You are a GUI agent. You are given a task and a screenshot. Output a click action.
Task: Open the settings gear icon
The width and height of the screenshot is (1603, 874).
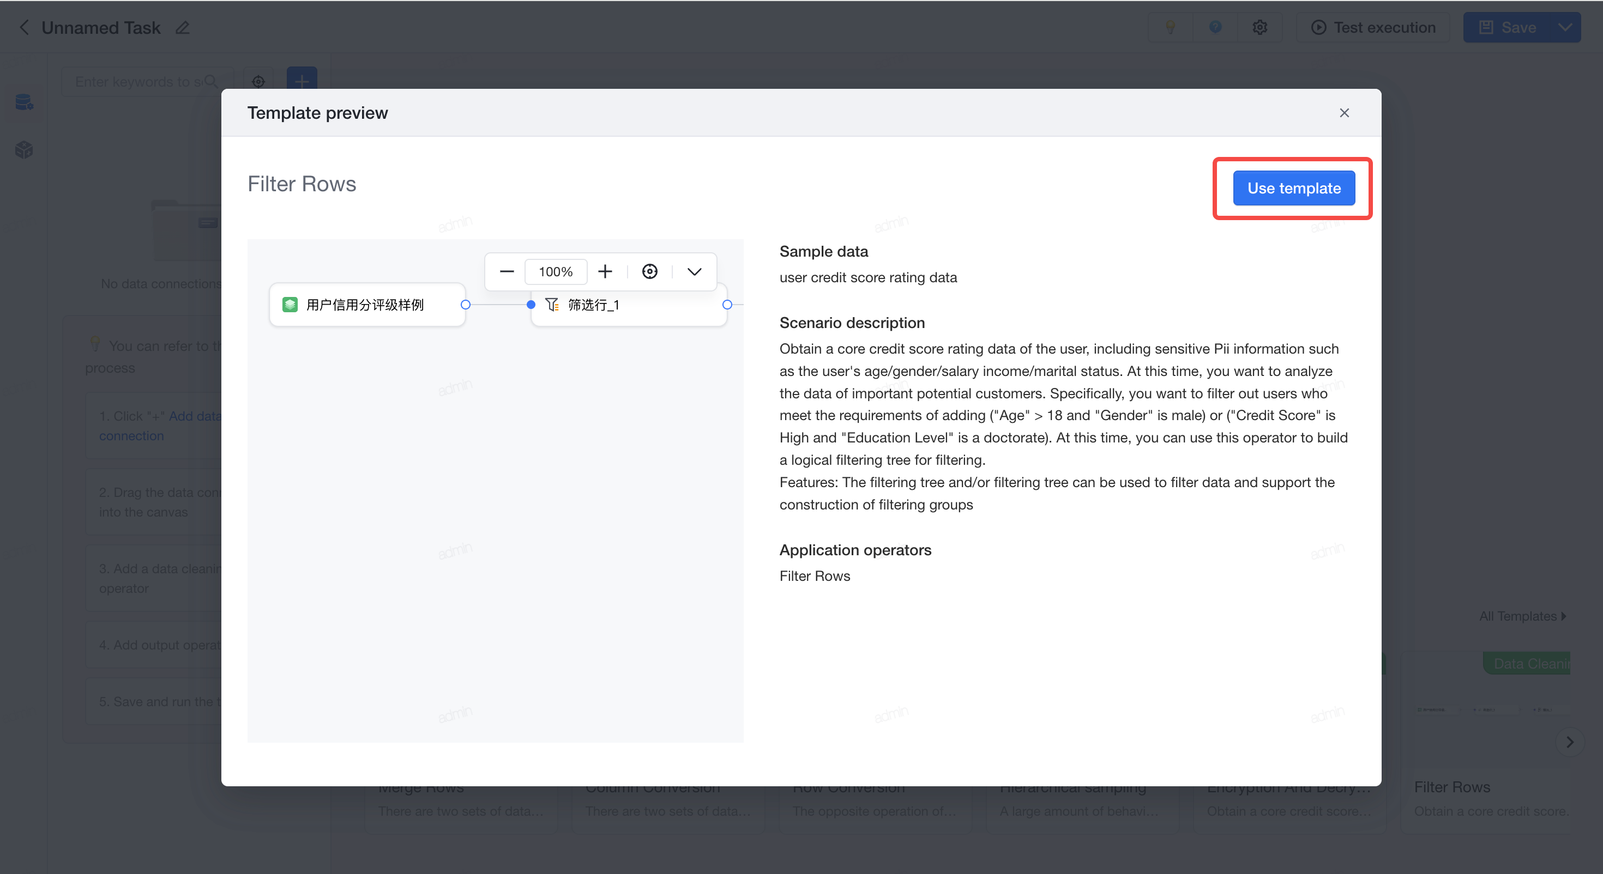click(1259, 27)
